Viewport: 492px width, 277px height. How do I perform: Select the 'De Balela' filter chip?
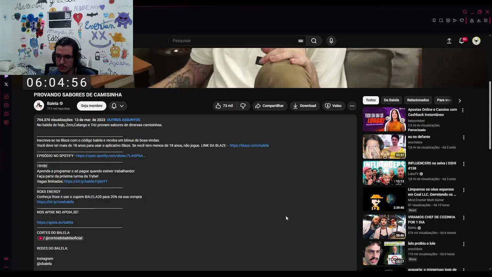[x=391, y=100]
